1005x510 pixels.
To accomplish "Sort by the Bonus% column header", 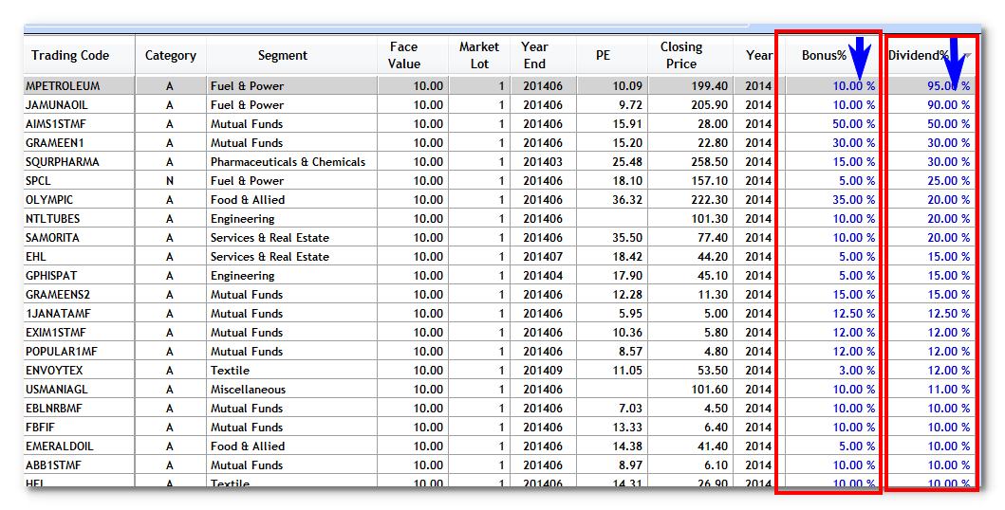I will (x=824, y=55).
